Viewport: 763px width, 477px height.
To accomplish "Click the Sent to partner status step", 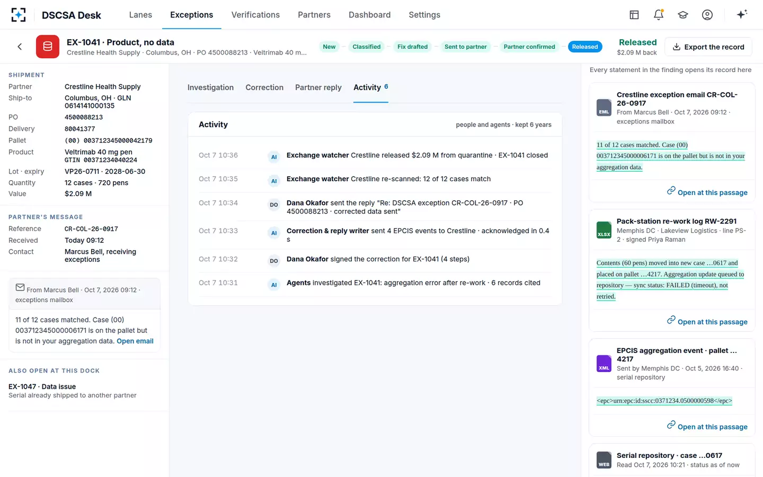I will pos(466,47).
